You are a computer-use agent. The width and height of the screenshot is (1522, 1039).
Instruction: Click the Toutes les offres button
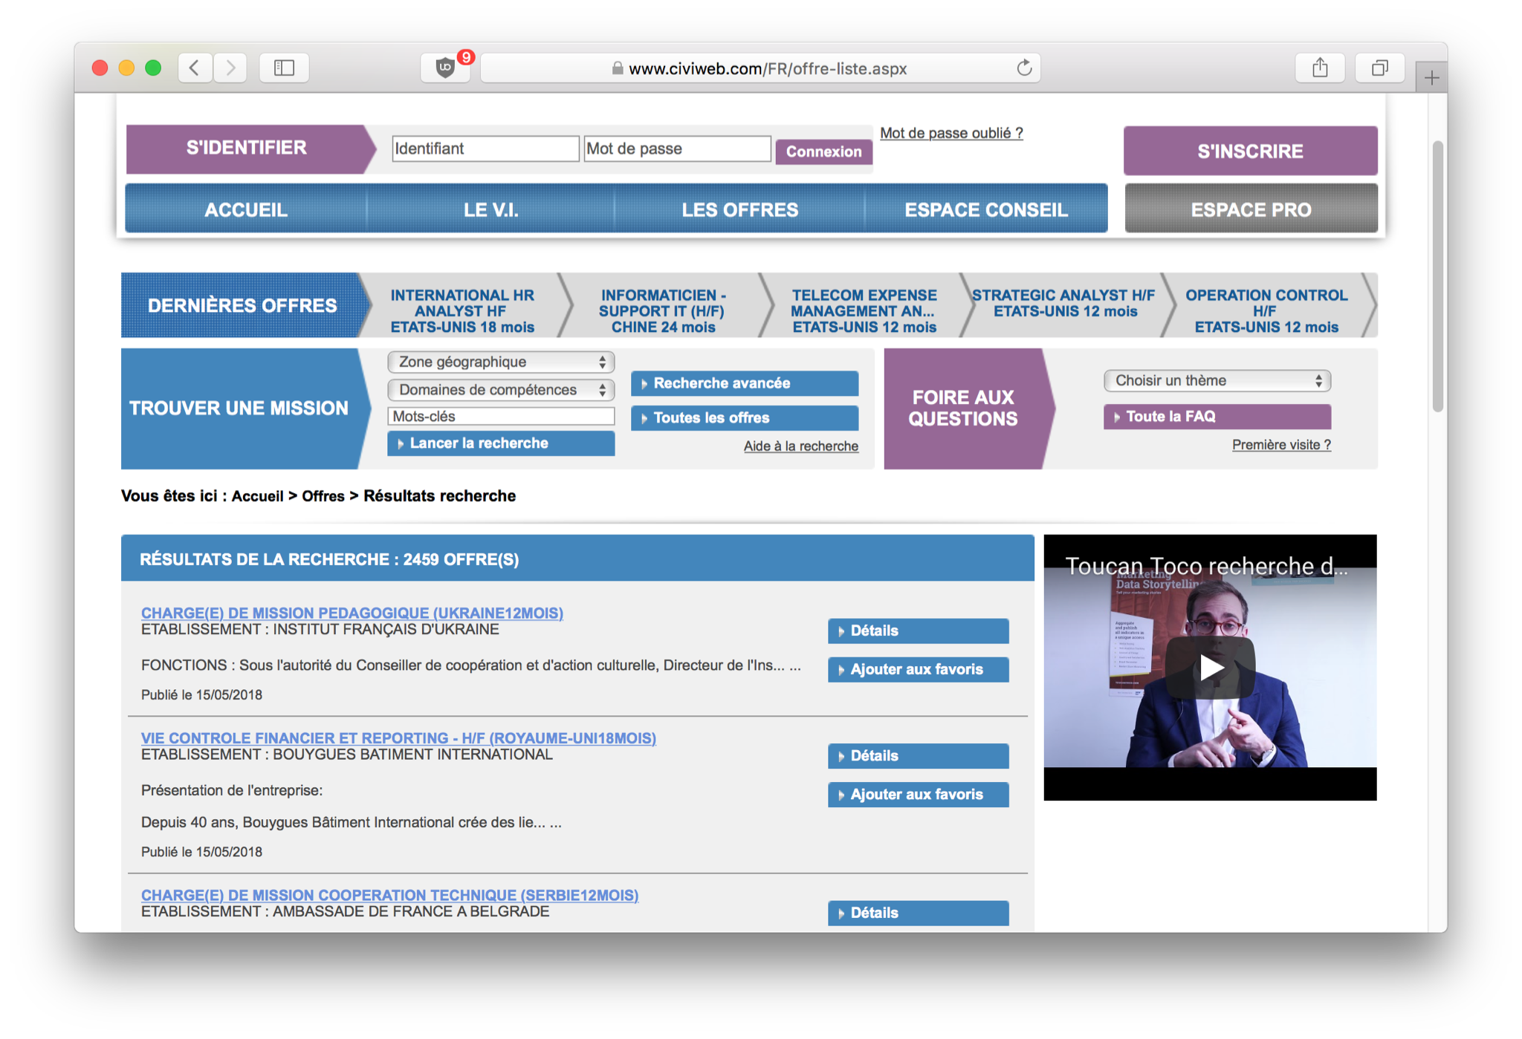(x=745, y=417)
